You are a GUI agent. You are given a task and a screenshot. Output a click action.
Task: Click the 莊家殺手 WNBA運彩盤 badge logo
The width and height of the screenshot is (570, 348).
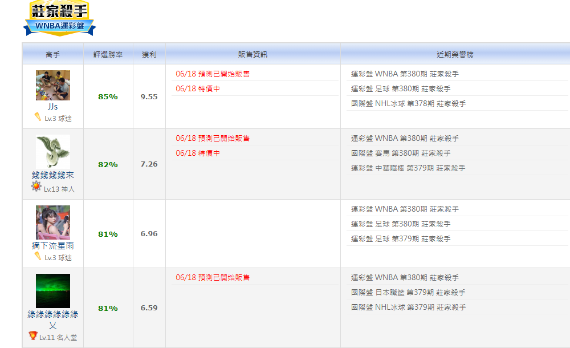(x=59, y=18)
